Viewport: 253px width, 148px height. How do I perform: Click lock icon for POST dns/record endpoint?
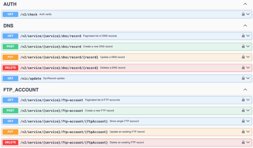tap(243, 46)
